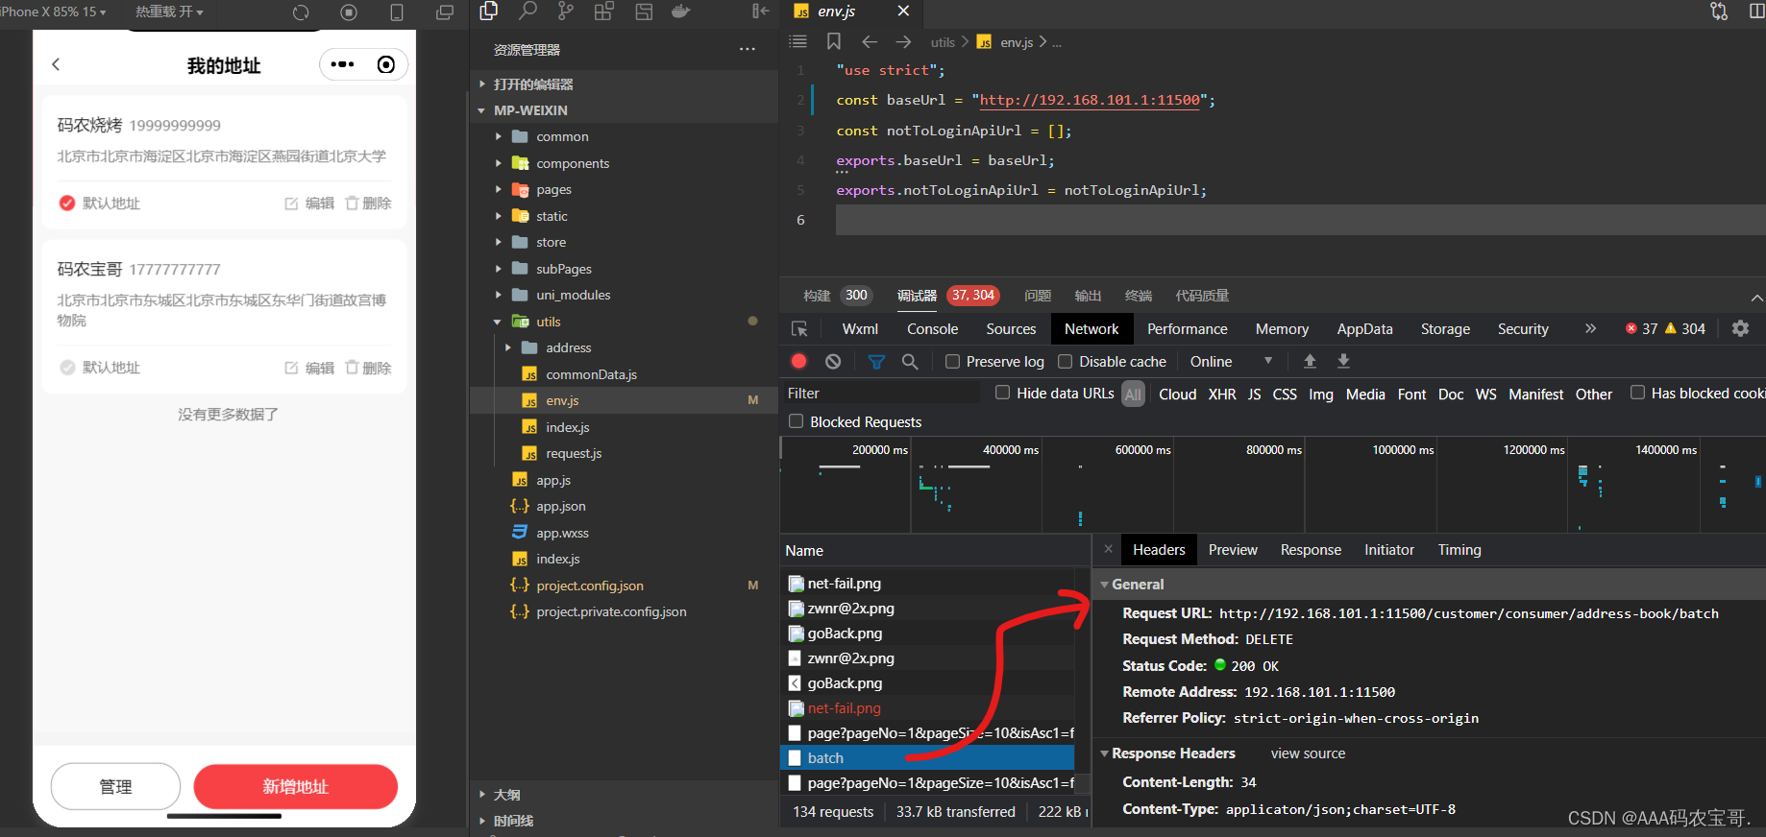The height and width of the screenshot is (837, 1766).
Task: Tap the 管理 button
Action: [115, 786]
